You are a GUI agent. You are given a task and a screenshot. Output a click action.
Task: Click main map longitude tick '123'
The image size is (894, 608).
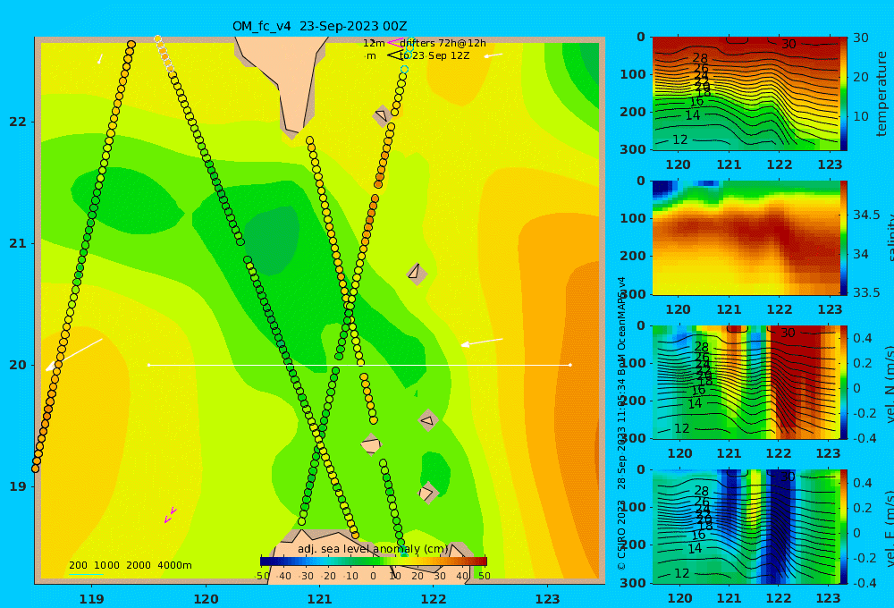547,599
